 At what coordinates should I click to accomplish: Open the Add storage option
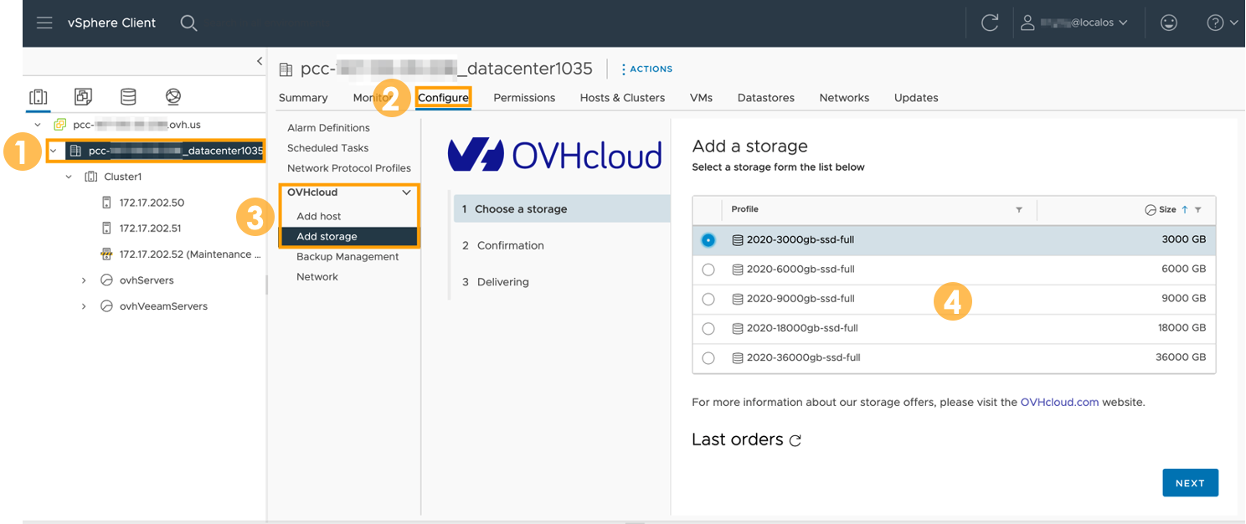pyautogui.click(x=349, y=237)
